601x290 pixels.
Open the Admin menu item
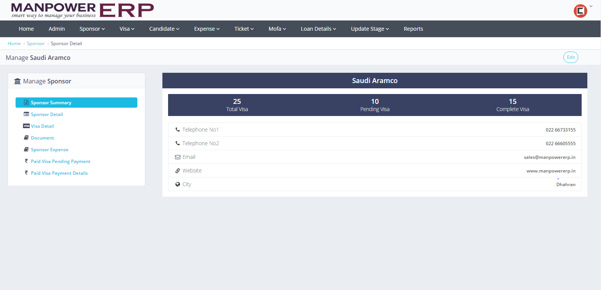[x=57, y=29]
